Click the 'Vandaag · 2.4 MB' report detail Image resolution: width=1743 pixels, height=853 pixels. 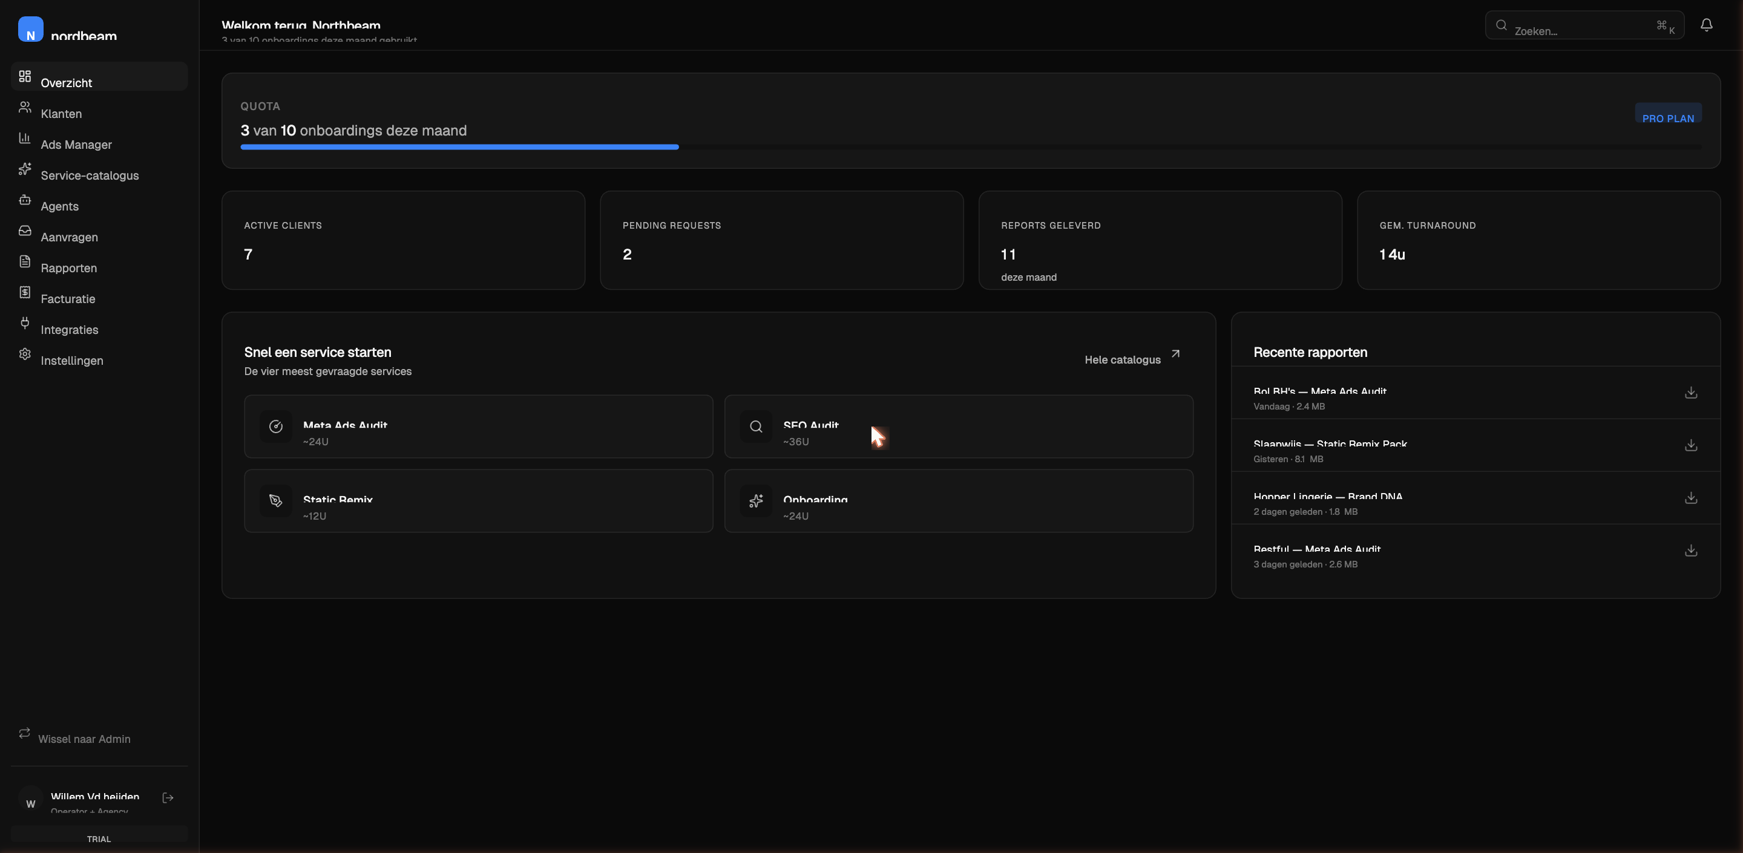(1289, 407)
